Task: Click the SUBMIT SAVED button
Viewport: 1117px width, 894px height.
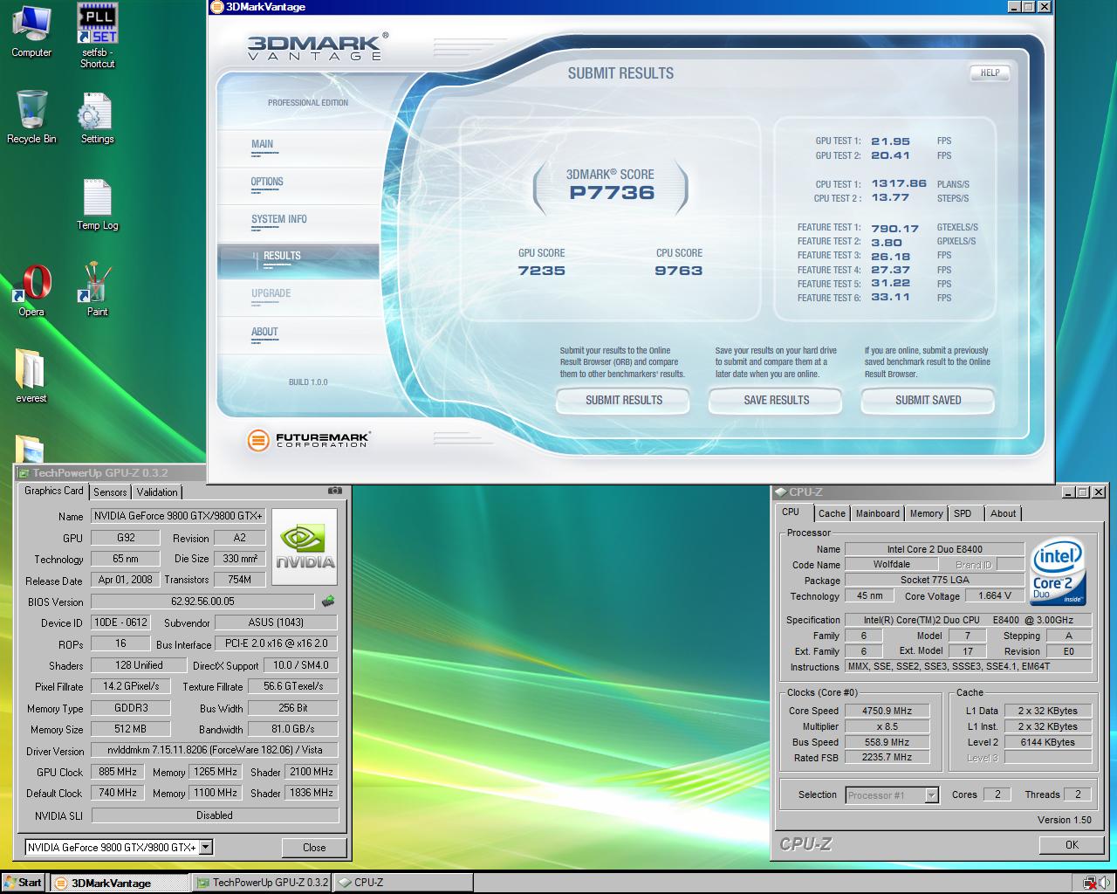Action: click(928, 400)
